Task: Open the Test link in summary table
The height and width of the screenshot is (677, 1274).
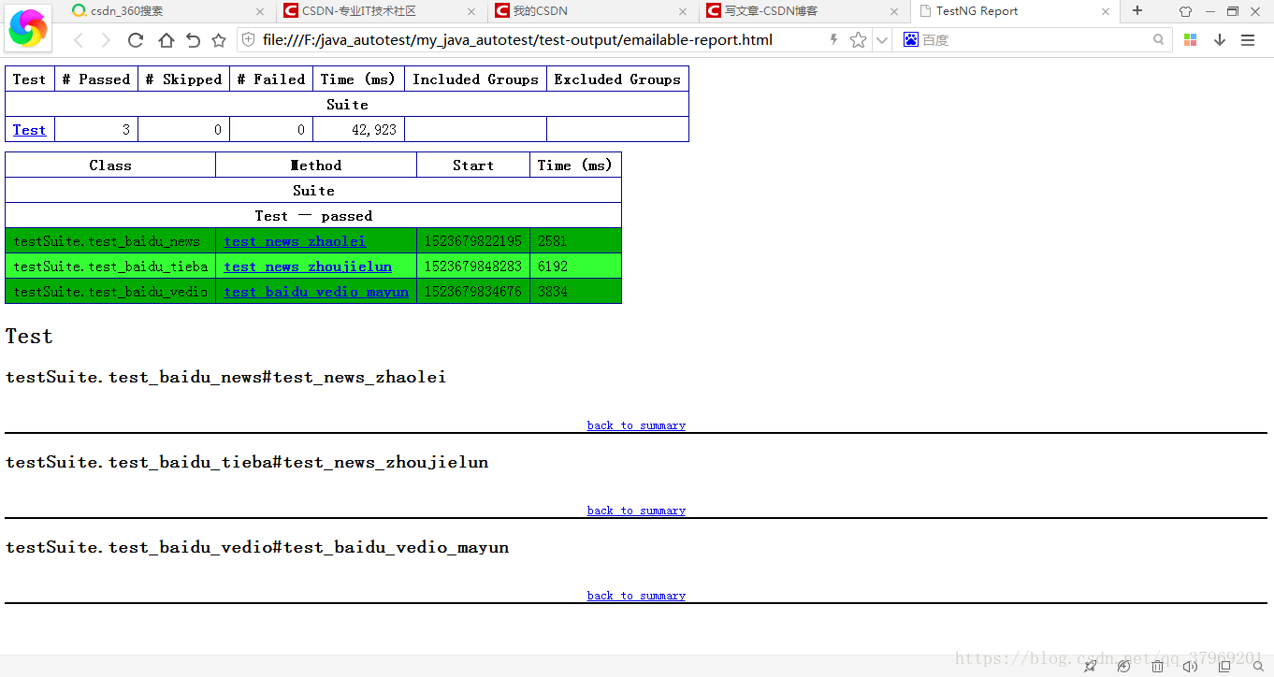Action: click(x=29, y=130)
